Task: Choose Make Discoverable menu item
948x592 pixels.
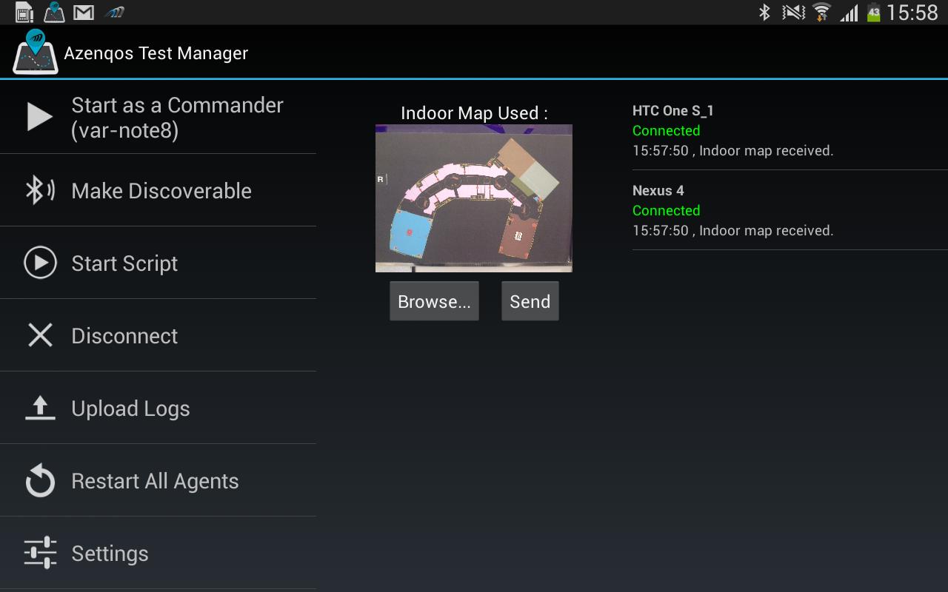Action: (x=158, y=190)
